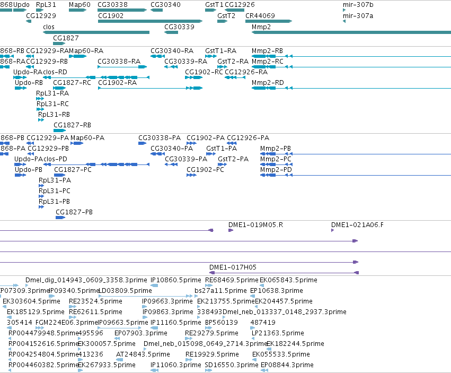Select the RpL31 gene label

pyautogui.click(x=46, y=5)
